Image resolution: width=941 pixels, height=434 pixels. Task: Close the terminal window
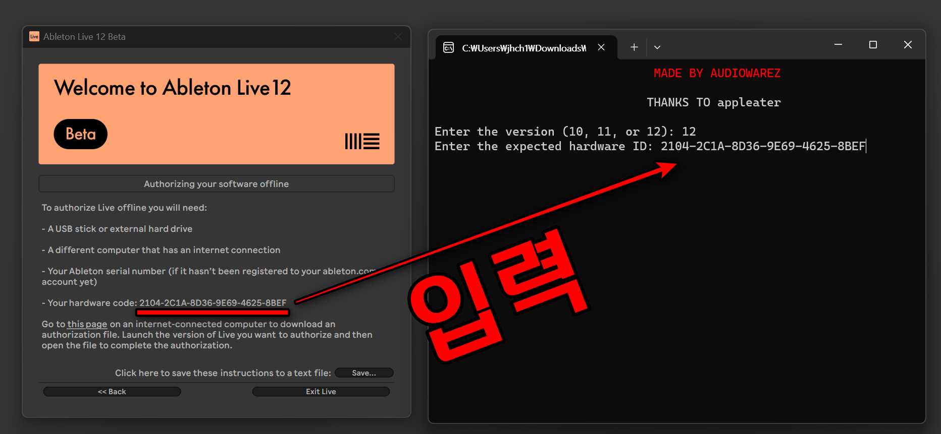(908, 45)
